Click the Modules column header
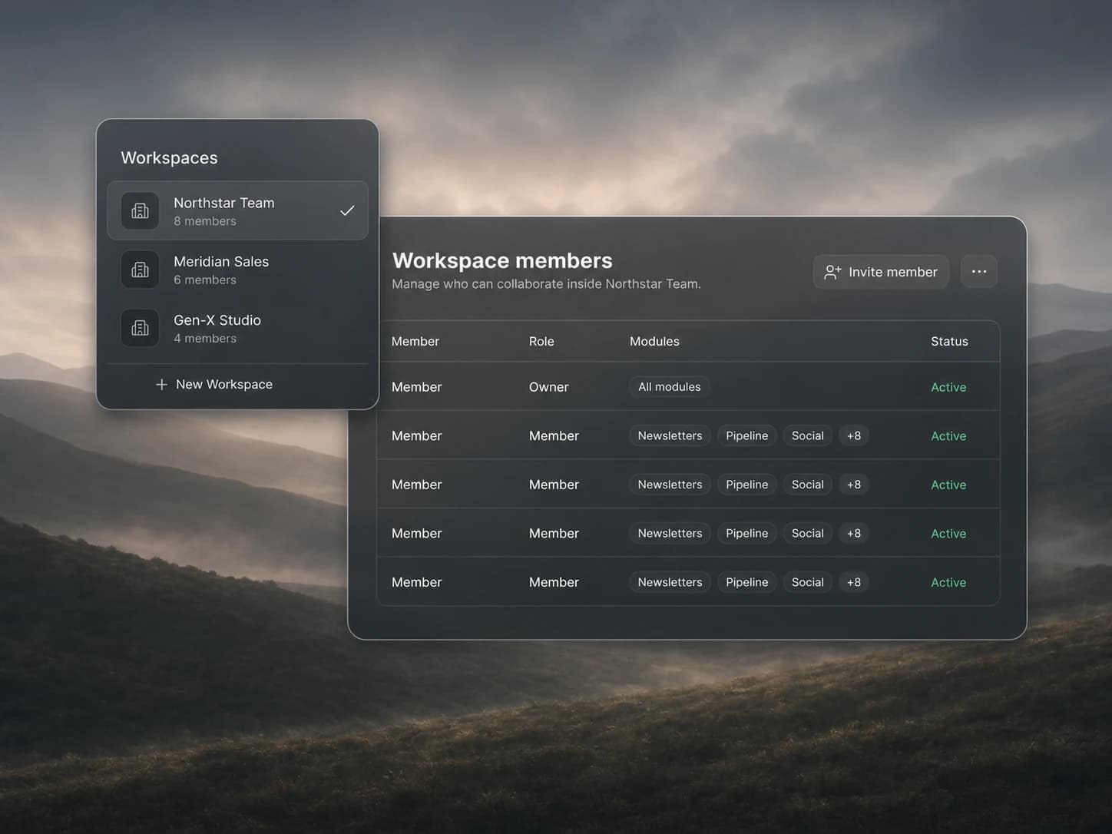 click(x=654, y=341)
